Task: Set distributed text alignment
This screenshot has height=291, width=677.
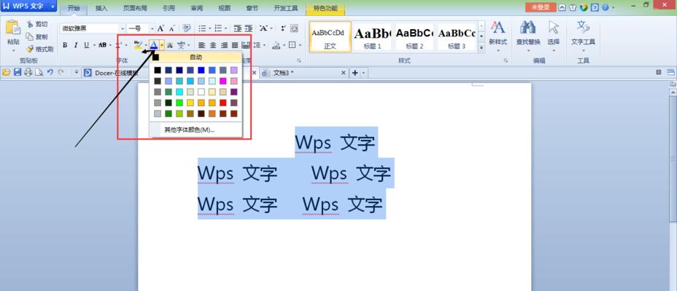Action: point(246,45)
